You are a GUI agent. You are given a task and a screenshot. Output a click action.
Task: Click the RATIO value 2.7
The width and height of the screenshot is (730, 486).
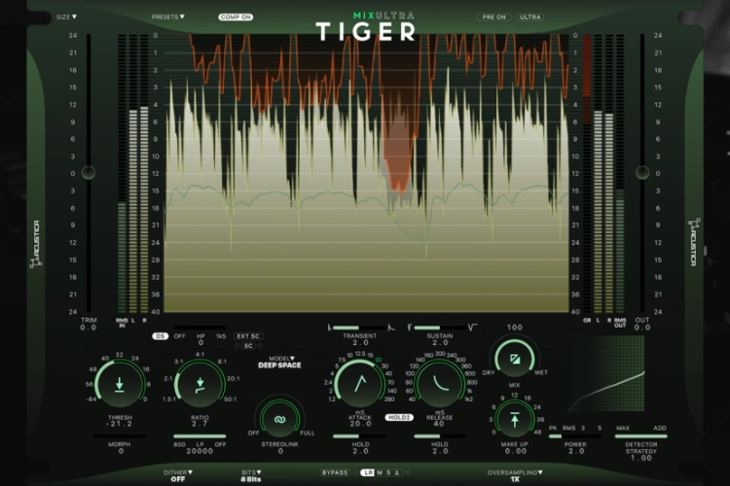(x=200, y=424)
